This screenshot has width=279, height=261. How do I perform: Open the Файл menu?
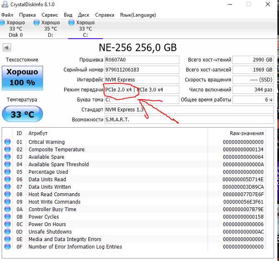point(7,15)
